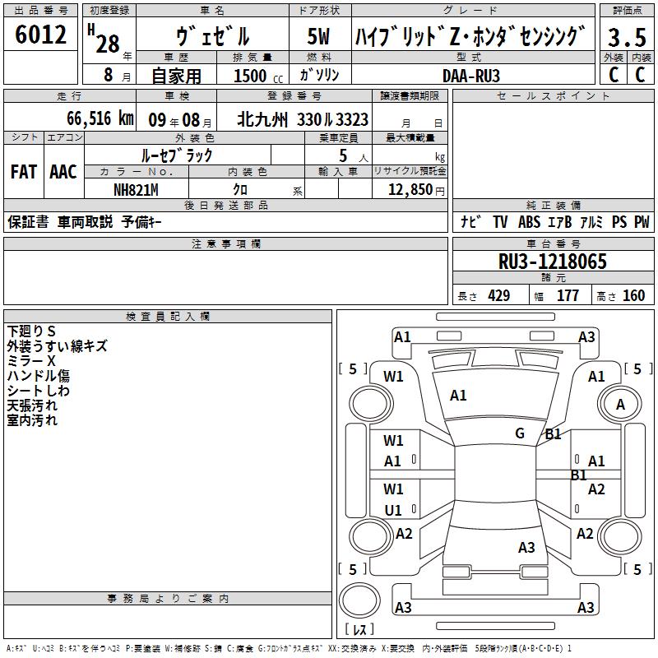This screenshot has width=658, height=658.
Task: Click the wheel circle marked with A
Action: (x=620, y=404)
